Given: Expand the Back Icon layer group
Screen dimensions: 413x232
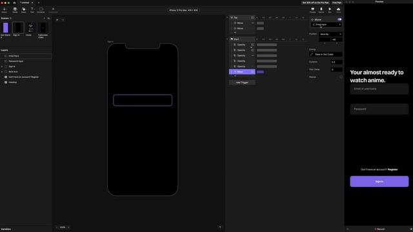Looking at the screenshot, I should (2, 72).
